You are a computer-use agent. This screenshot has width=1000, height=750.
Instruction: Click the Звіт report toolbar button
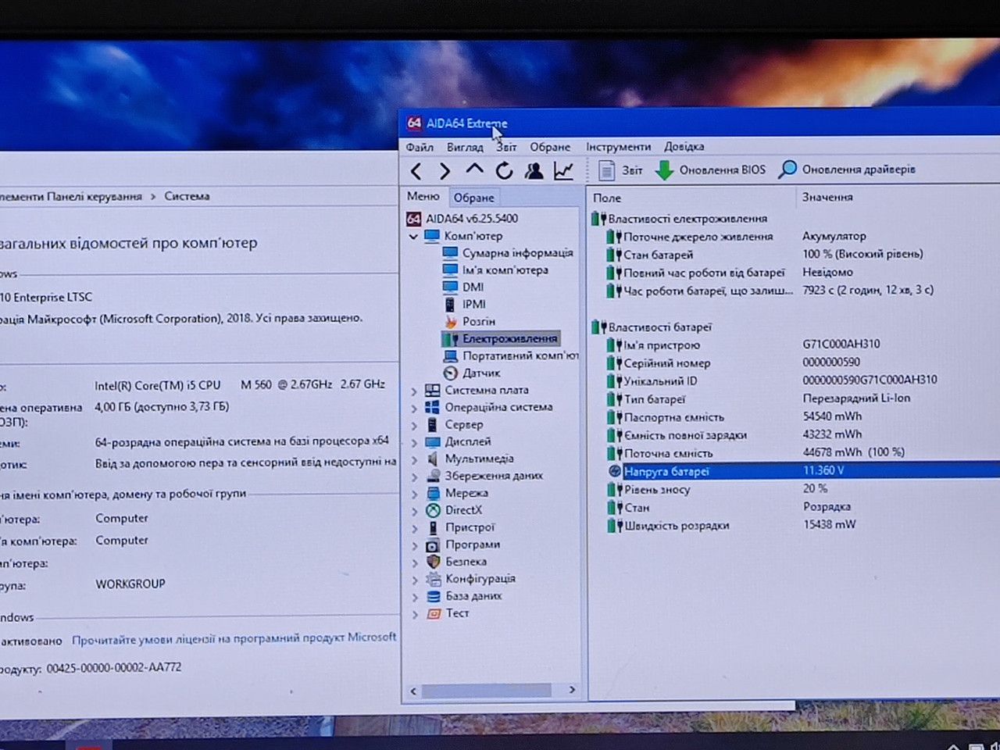tap(620, 170)
